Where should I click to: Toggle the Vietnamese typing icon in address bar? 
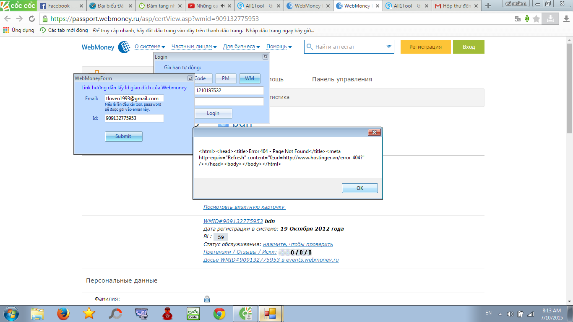(527, 19)
